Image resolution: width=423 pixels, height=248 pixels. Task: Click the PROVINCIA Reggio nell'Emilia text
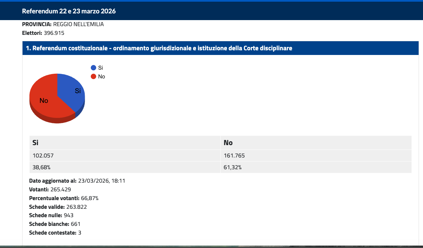[x=63, y=24]
